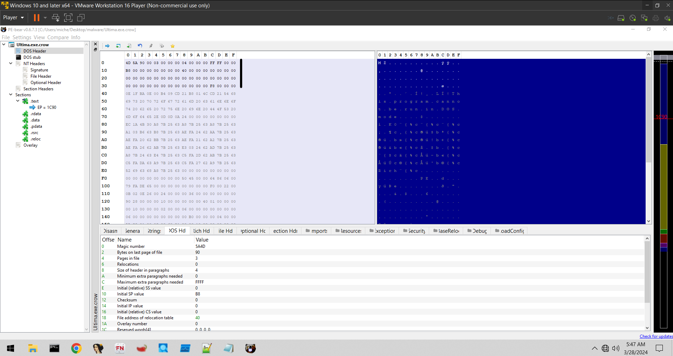Open the Optional Hdr tab

click(x=253, y=231)
